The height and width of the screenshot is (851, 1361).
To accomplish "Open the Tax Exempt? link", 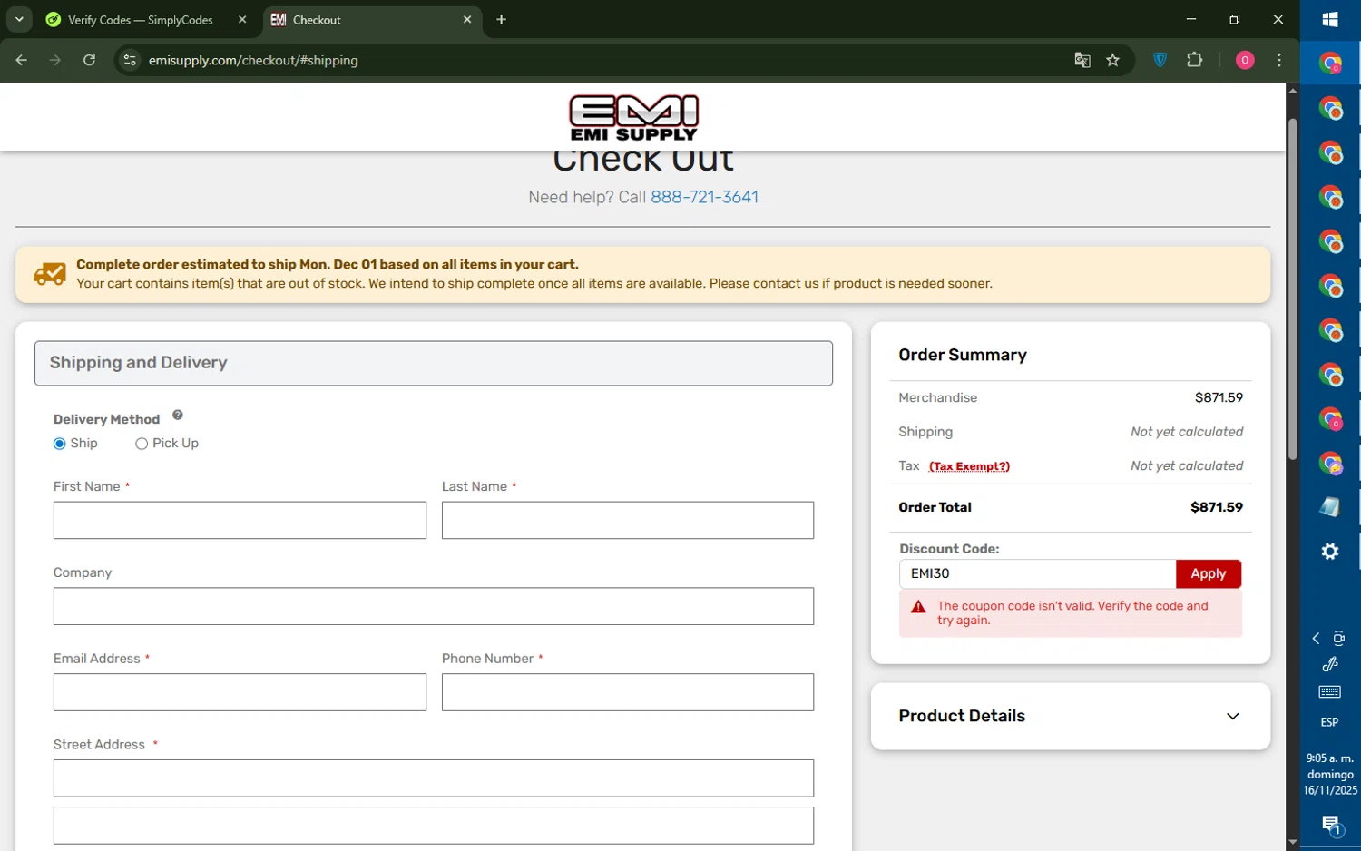I will [x=969, y=466].
